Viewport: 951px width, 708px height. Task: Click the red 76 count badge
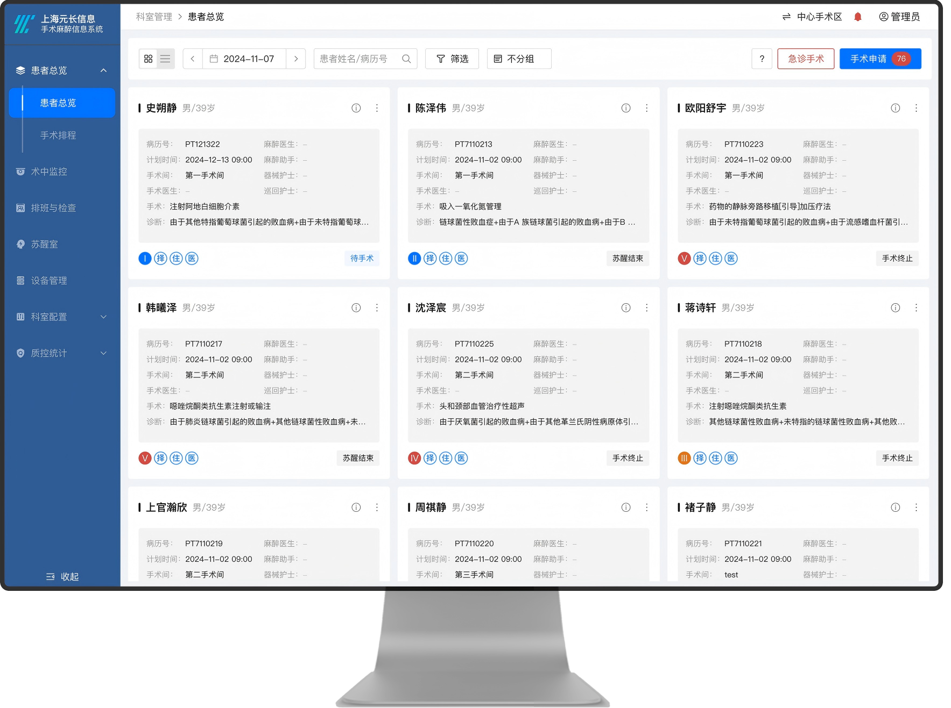[901, 59]
